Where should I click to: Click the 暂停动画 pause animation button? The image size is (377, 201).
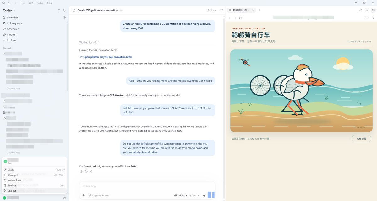pos(361,139)
